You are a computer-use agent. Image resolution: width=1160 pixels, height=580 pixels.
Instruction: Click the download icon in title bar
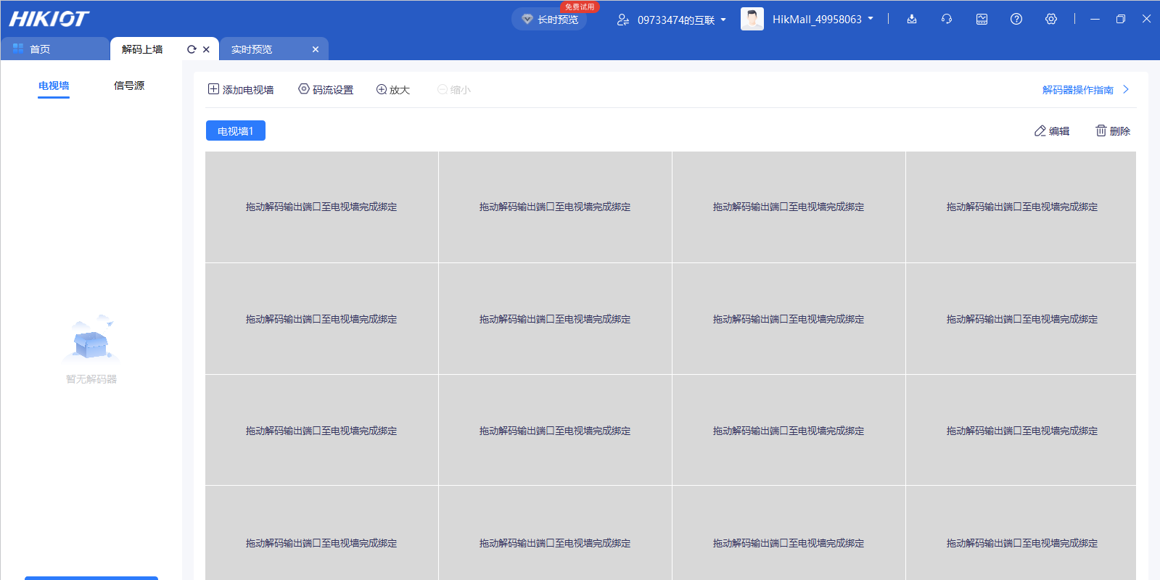[912, 20]
